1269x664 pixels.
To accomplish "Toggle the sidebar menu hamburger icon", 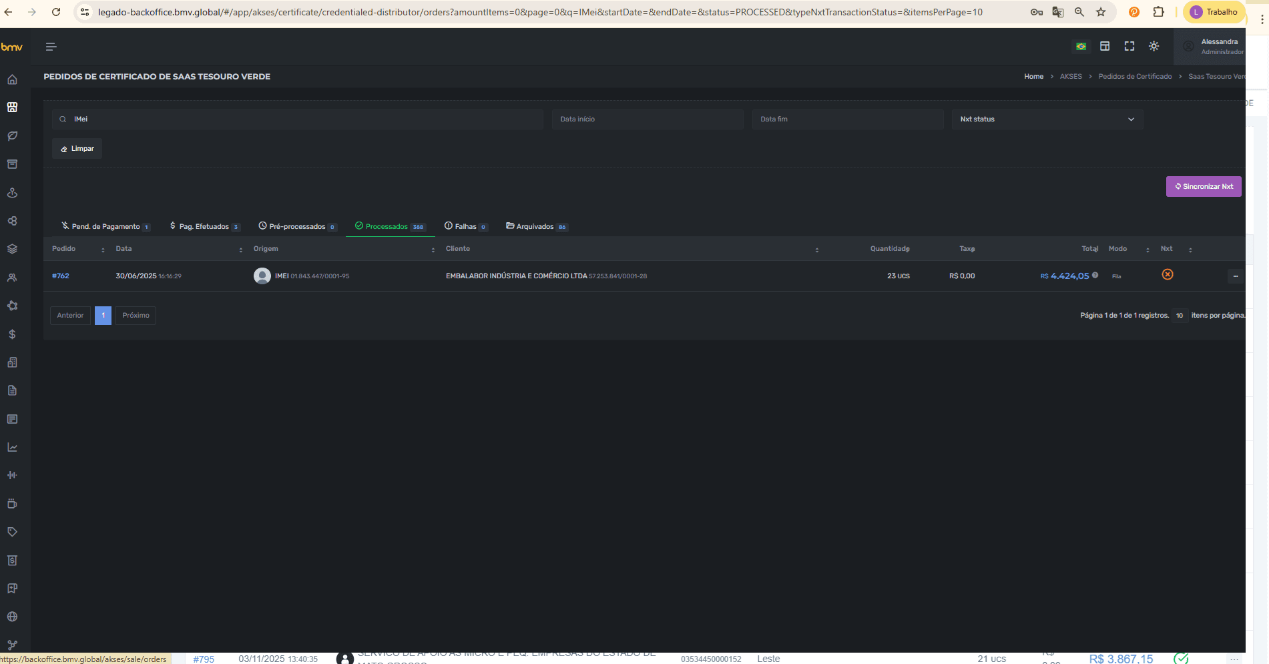I will pyautogui.click(x=51, y=47).
